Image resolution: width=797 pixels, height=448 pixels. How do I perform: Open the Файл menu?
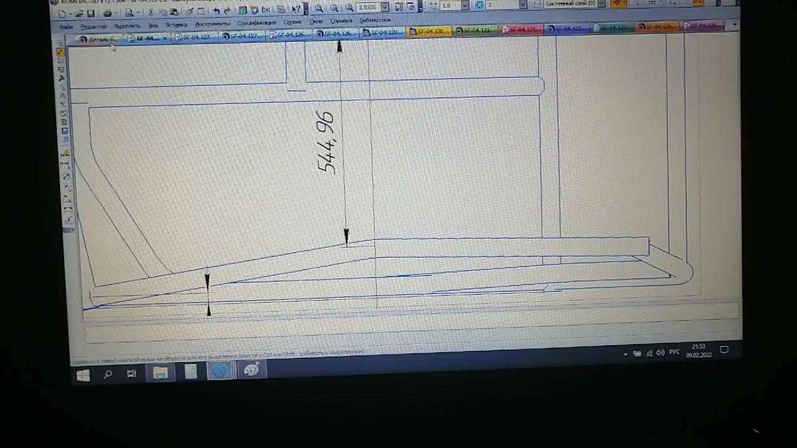66,27
